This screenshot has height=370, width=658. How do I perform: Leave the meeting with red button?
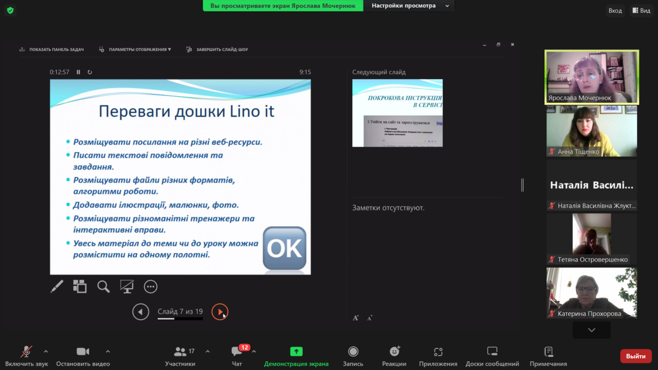tap(636, 356)
